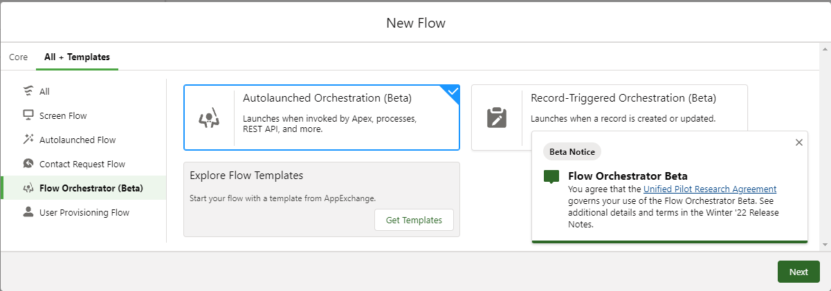Toggle the selected checkmark on Autolaunched Orchestration
Screen dimensions: 831x291
[x=453, y=91]
